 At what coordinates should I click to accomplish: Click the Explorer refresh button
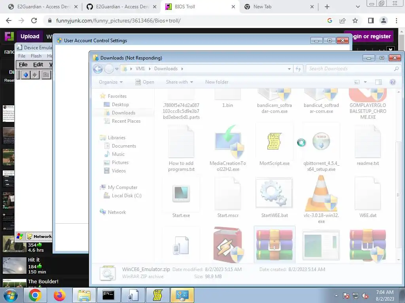coord(298,69)
